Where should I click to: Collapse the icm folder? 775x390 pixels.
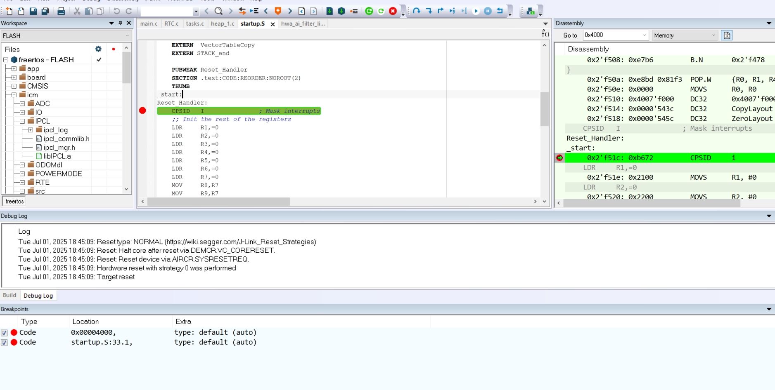(x=14, y=95)
